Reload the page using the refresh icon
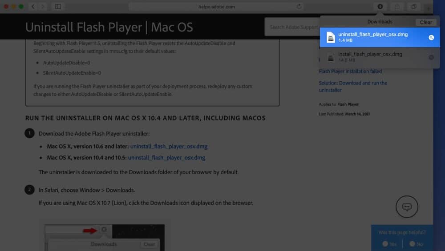The image size is (445, 251). (x=299, y=7)
